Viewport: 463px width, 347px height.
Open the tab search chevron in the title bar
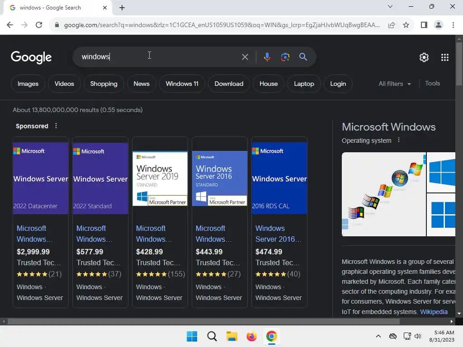coord(390,6)
